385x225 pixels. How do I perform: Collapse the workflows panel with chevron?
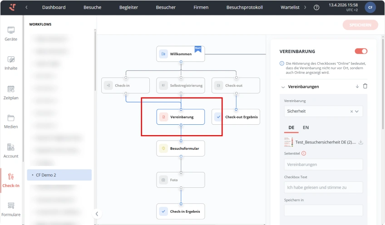(97, 214)
